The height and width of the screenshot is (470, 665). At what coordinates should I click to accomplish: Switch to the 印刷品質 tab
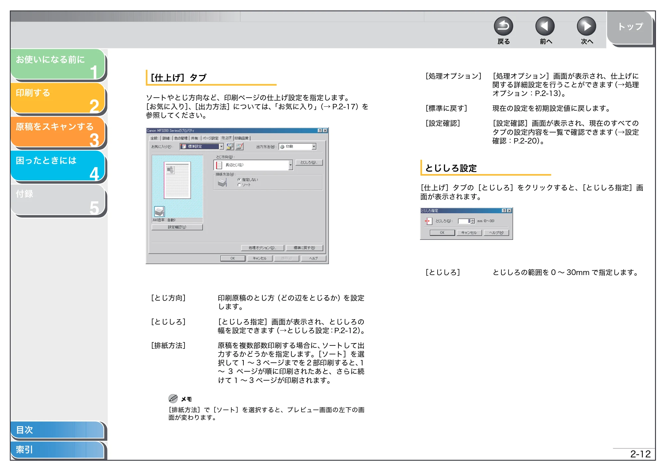pos(242,138)
